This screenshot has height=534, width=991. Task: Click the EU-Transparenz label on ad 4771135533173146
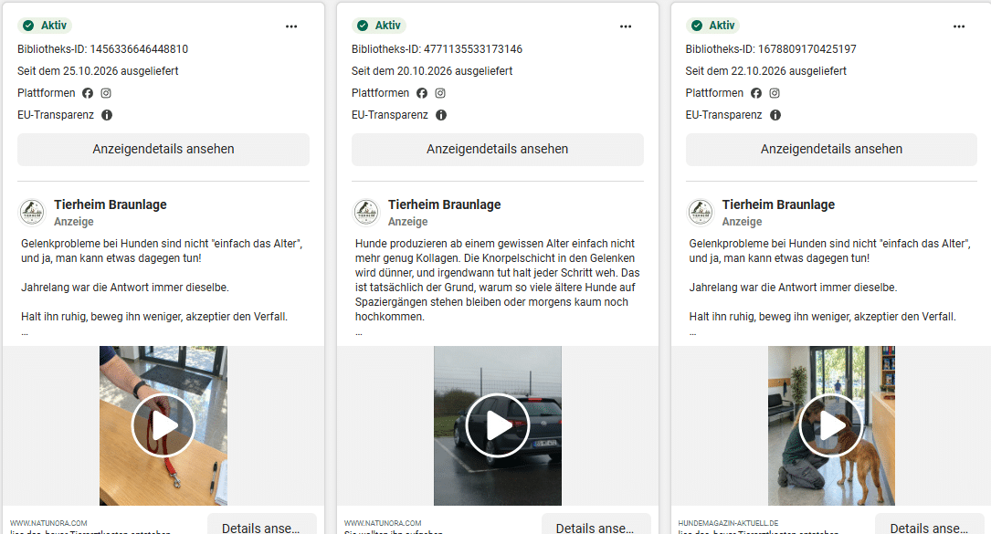[389, 115]
